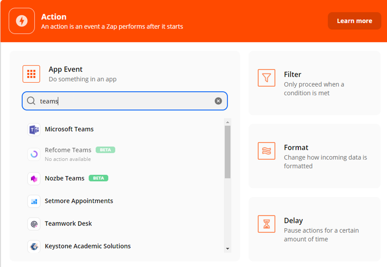This screenshot has height=267, width=387.
Task: Click into the teams search input field
Action: tap(124, 101)
